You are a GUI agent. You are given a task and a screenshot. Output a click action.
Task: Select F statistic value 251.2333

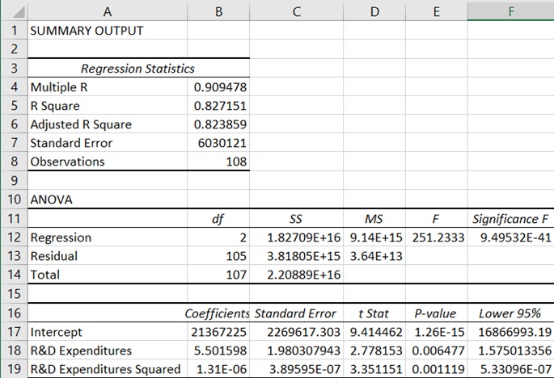pyautogui.click(x=438, y=237)
